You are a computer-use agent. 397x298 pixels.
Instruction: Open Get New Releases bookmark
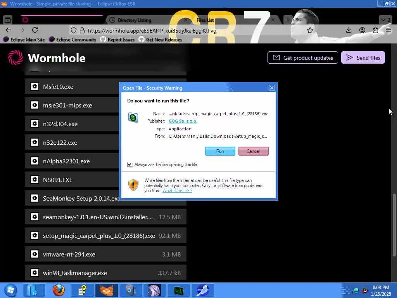160,40
